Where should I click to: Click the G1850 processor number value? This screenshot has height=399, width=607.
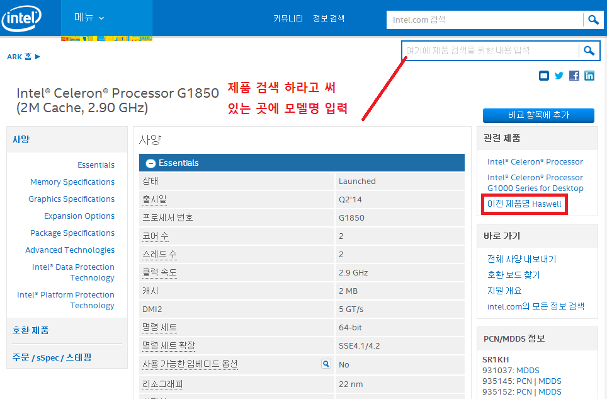351,217
